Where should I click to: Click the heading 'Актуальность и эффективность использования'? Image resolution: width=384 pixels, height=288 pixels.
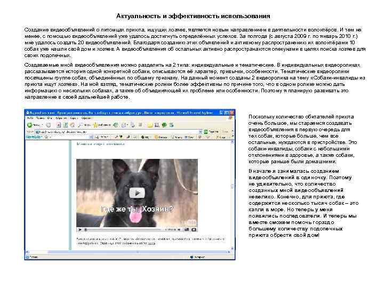point(193,16)
